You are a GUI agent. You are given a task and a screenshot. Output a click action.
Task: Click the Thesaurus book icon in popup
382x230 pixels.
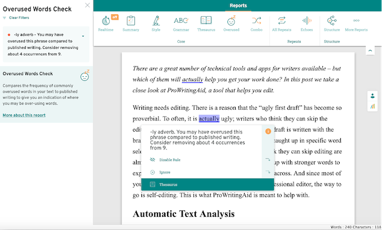153,185
